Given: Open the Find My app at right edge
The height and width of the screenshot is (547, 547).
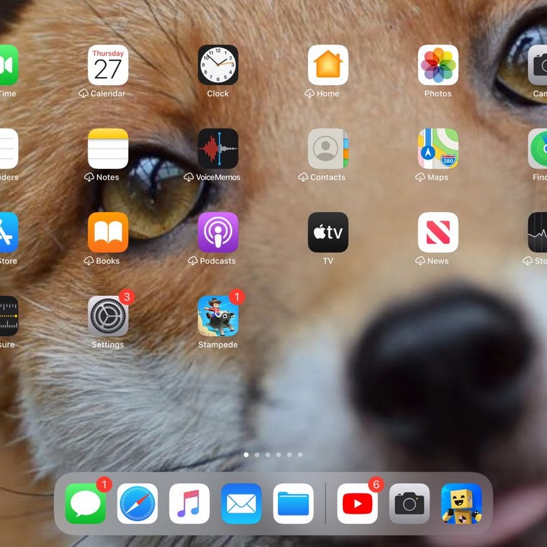Looking at the screenshot, I should click(538, 149).
